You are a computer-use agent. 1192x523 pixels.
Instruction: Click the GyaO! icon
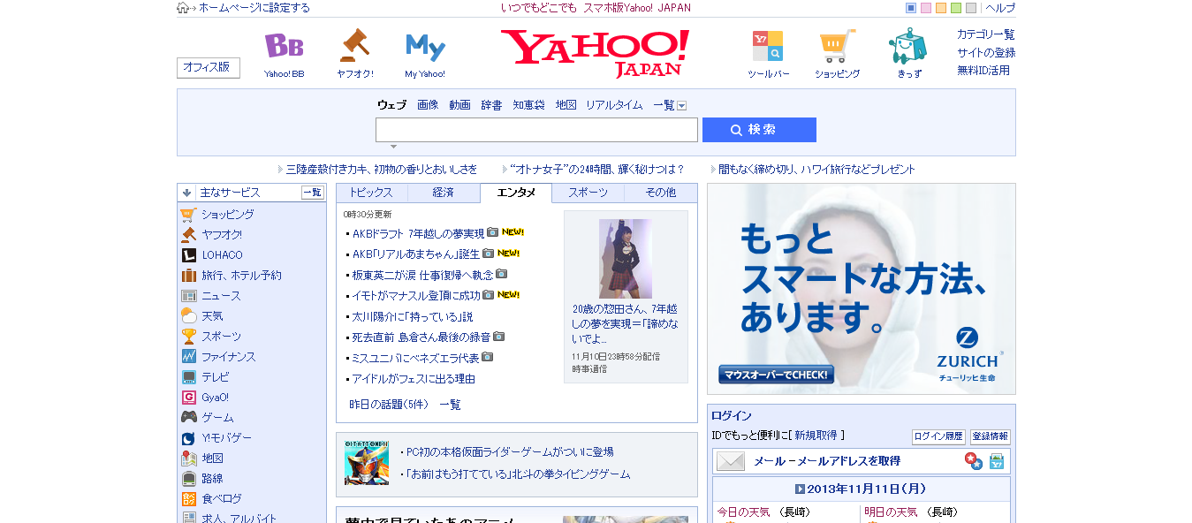pyautogui.click(x=188, y=398)
